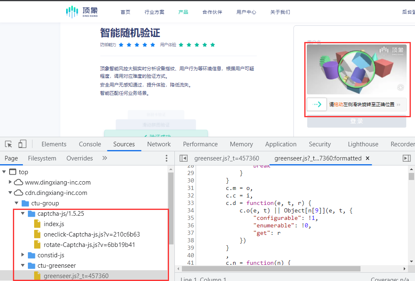Open the Sources navigator three-dot menu
This screenshot has width=415, height=281.
click(x=166, y=158)
